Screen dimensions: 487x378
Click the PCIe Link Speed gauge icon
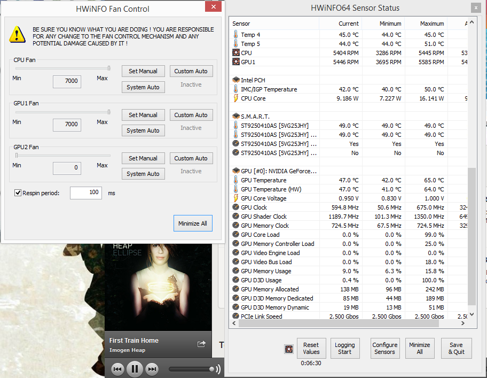click(235, 316)
